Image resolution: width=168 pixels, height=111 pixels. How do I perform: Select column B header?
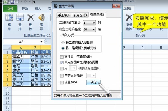[x=35, y=48]
